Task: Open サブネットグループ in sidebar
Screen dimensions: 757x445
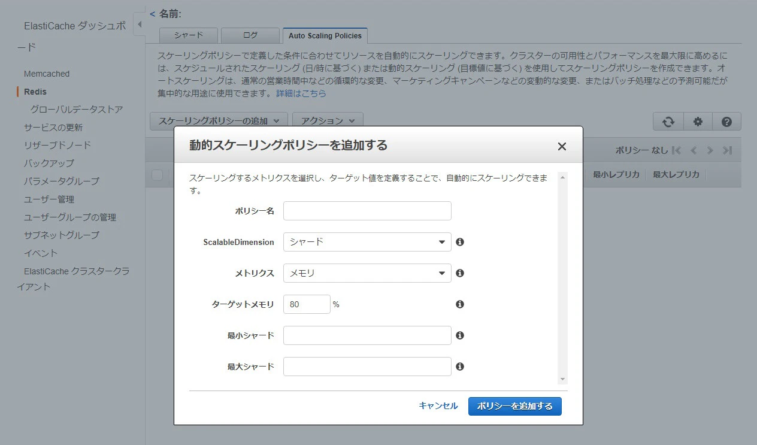Action: pos(62,235)
